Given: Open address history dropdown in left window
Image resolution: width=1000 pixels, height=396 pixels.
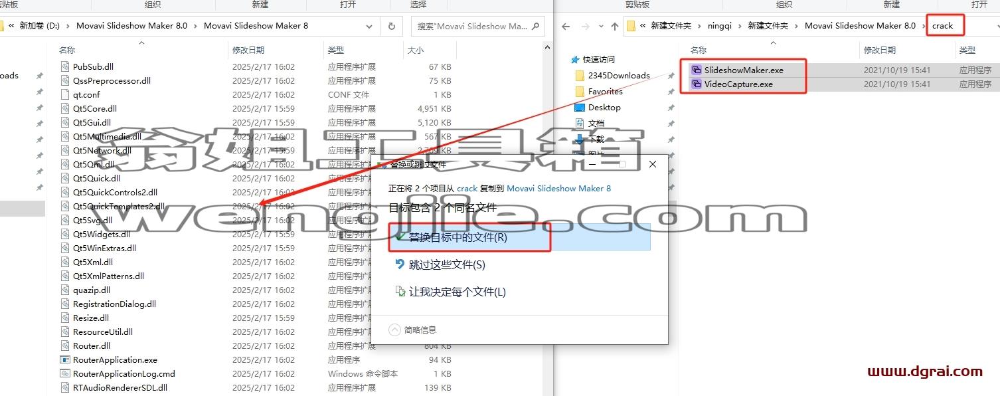Looking at the screenshot, I should (x=370, y=26).
